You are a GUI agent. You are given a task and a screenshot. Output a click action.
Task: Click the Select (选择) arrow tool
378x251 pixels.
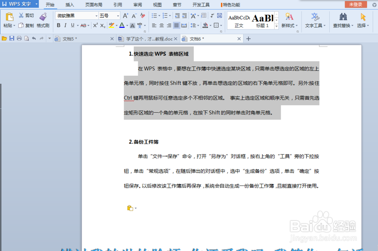(x=362, y=21)
